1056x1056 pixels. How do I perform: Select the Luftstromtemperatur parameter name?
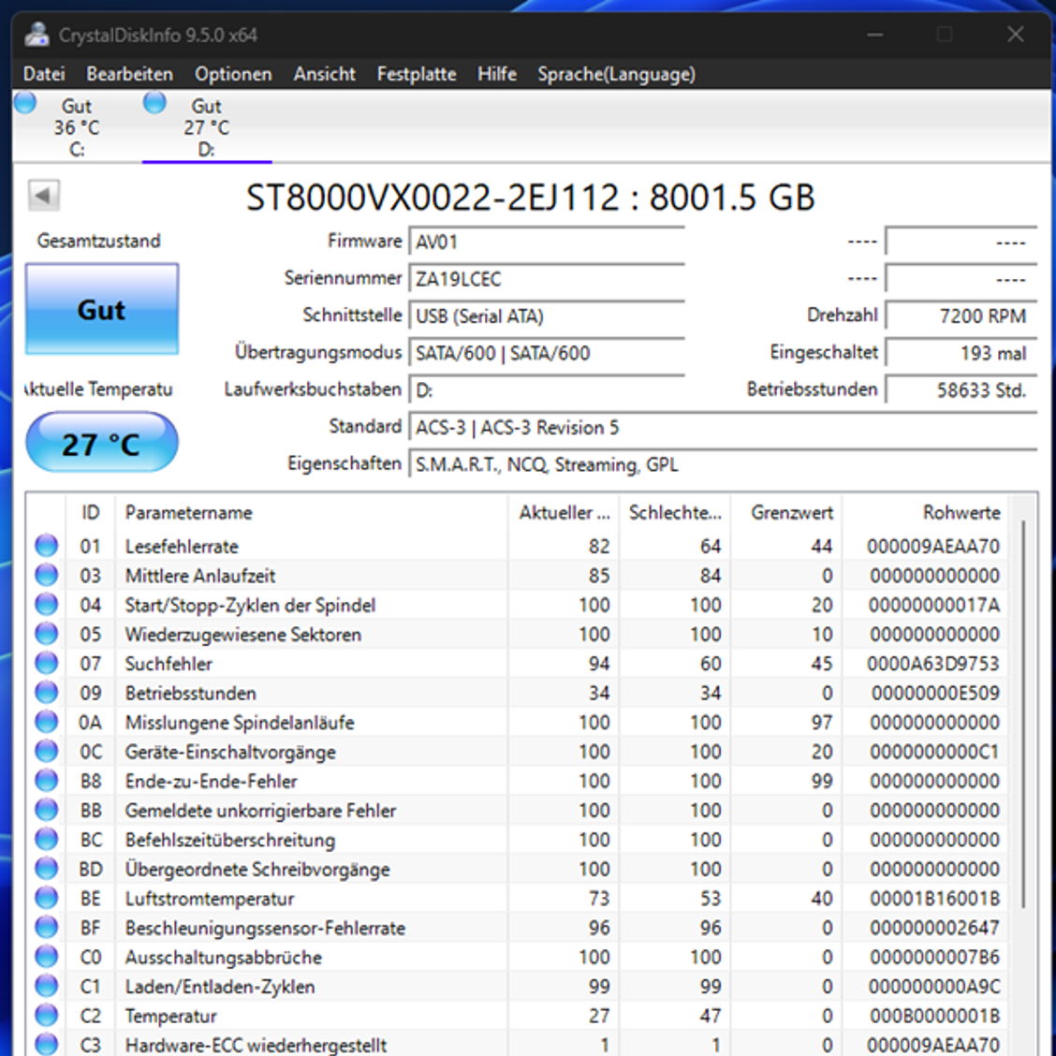210,899
